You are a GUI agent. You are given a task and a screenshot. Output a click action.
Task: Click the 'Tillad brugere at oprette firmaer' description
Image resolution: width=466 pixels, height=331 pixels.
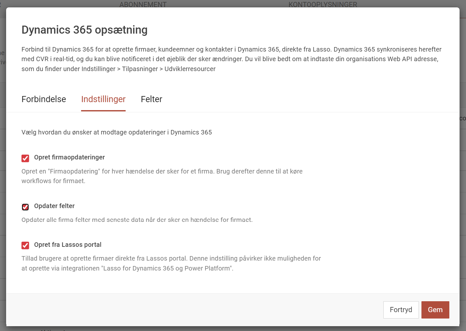click(x=171, y=263)
